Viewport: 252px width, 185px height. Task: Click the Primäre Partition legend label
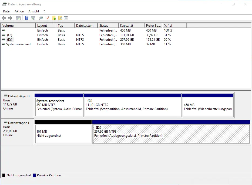49,175
